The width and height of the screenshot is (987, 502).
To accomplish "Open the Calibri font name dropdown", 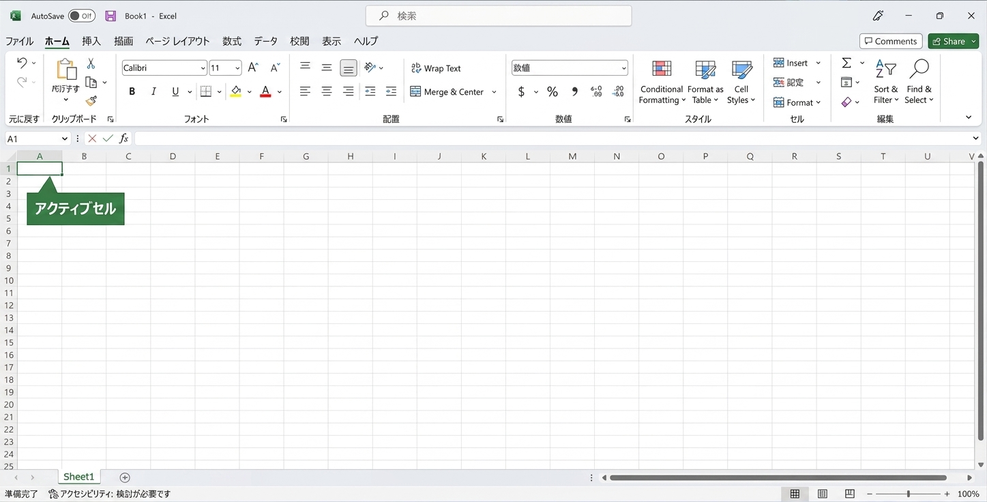I will (203, 68).
